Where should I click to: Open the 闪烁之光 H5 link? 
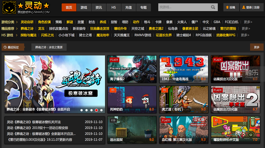[x=47, y=35]
